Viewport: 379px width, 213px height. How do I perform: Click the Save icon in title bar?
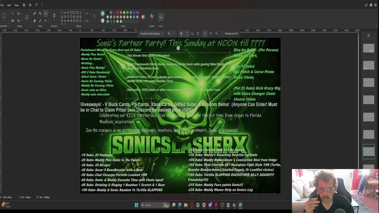pyautogui.click(x=24, y=5)
